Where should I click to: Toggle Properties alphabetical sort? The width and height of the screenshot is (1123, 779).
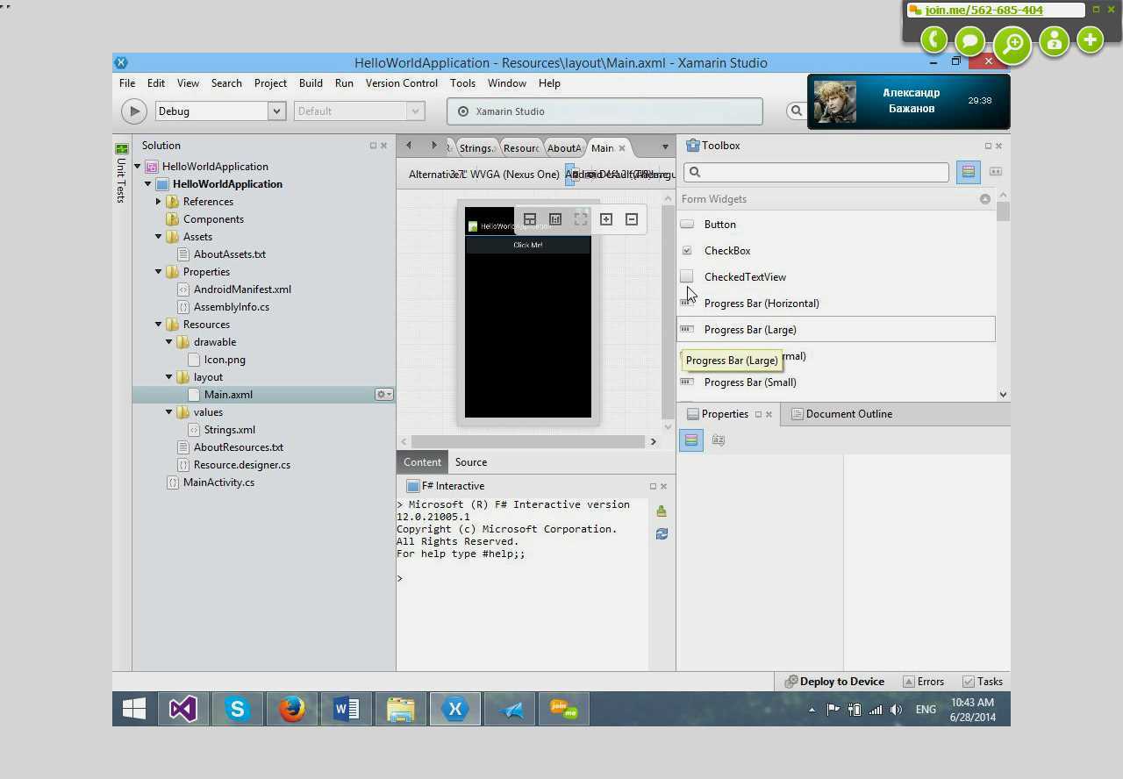[719, 440]
